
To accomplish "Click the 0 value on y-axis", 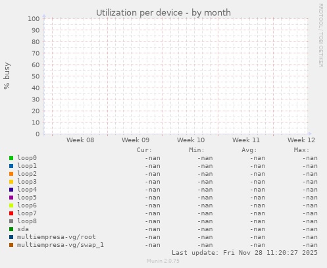I will [x=38, y=134].
